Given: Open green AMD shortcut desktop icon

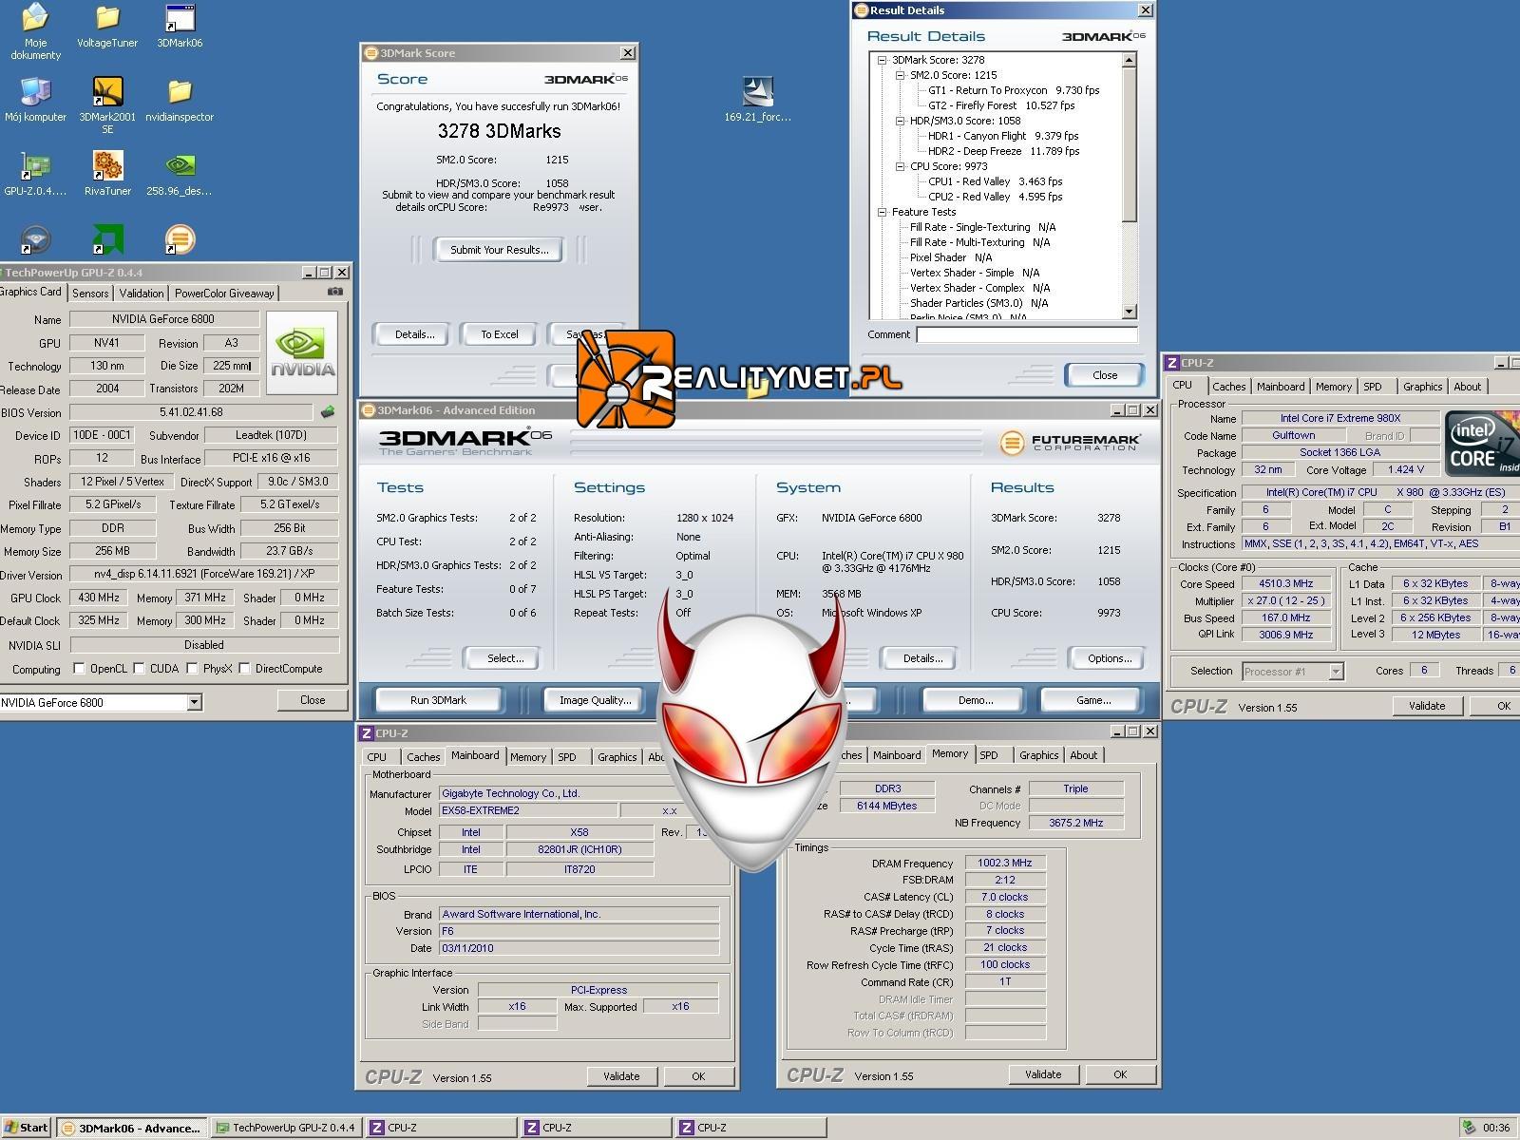Looking at the screenshot, I should click(x=107, y=238).
